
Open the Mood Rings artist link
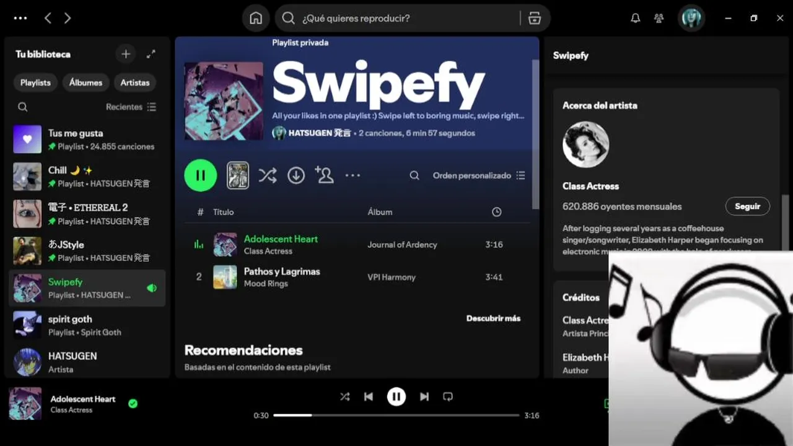click(x=266, y=284)
